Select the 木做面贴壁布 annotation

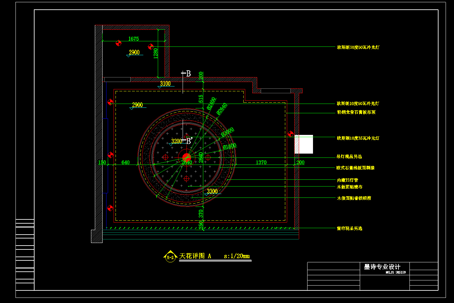(349, 187)
